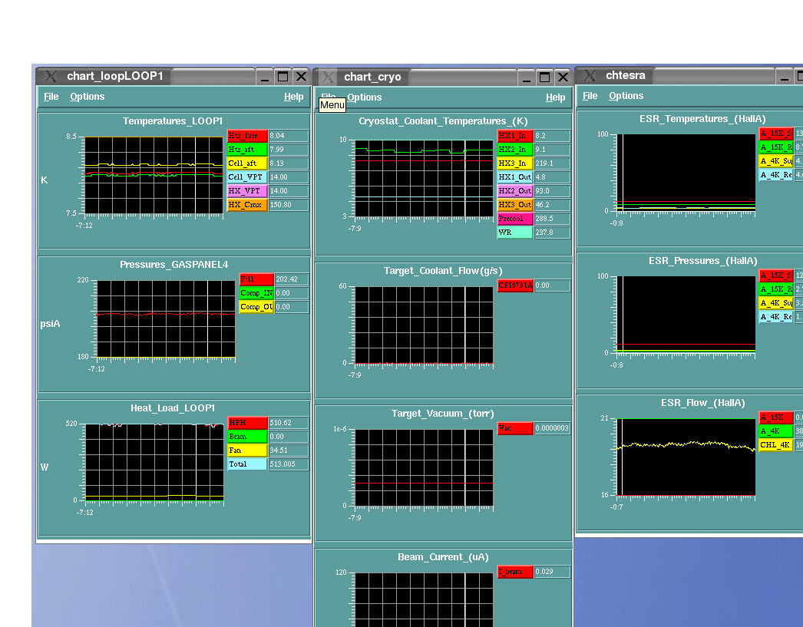This screenshot has width=803, height=627.
Task: Select the Beam heat load legend button
Action: coord(247,437)
